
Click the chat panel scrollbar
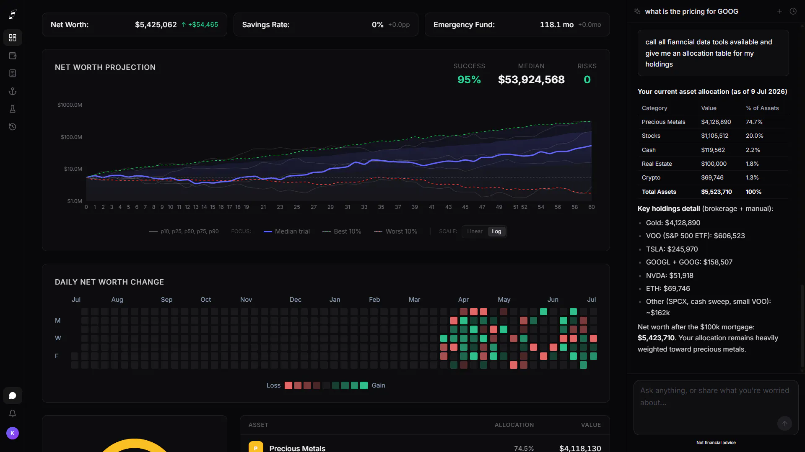(x=802, y=326)
